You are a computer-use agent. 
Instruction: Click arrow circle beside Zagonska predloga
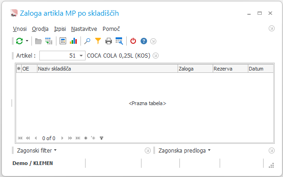pos(271,151)
